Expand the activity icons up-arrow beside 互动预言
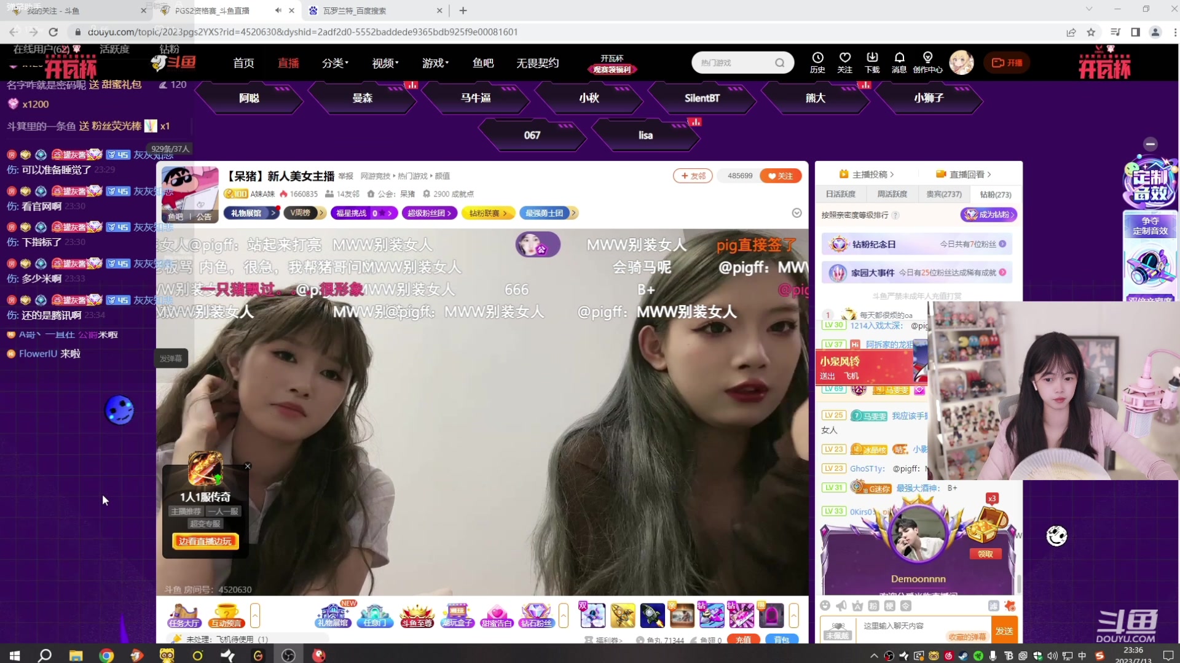Image resolution: width=1180 pixels, height=663 pixels. tap(255, 615)
